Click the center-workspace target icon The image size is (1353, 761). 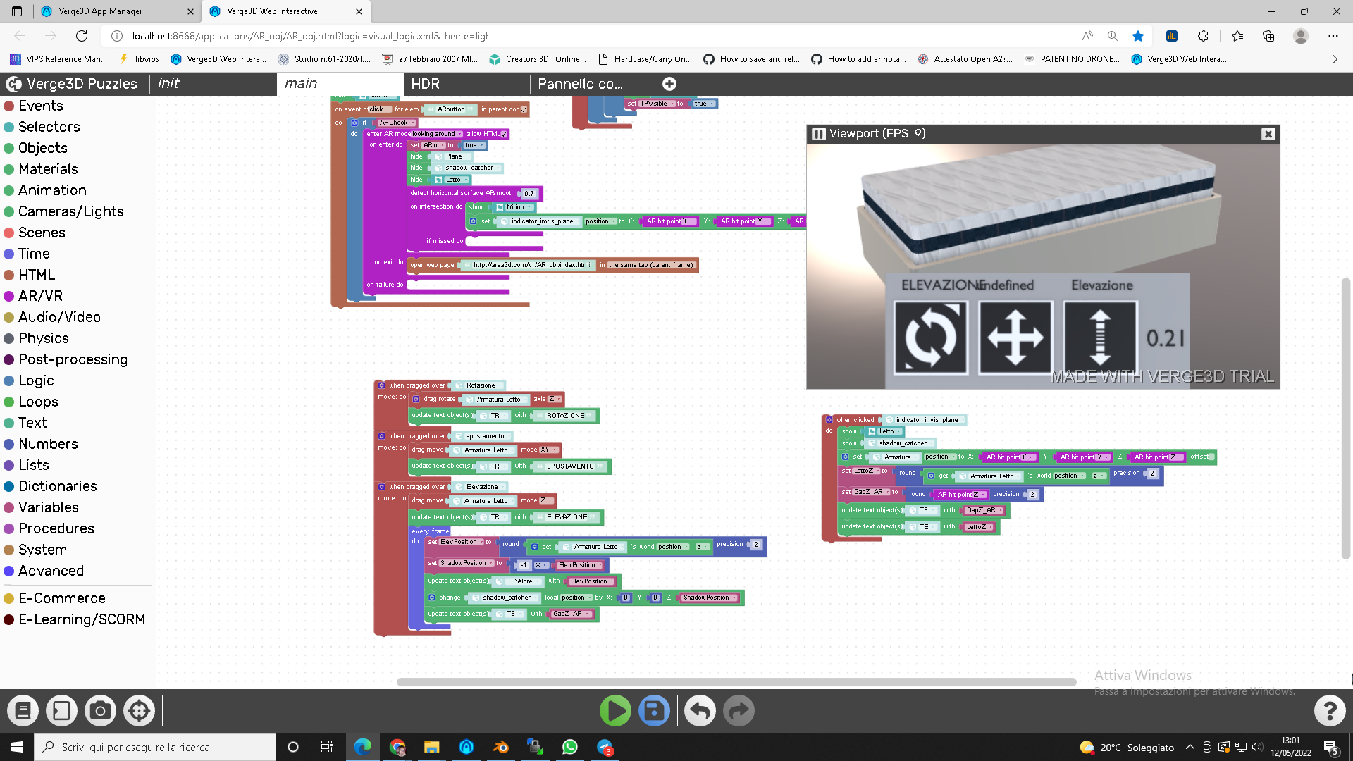[x=139, y=711]
